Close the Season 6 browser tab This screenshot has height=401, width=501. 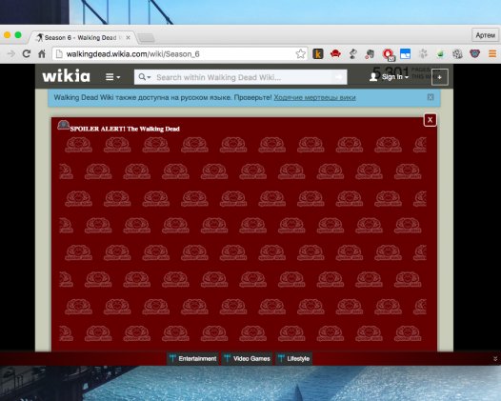128,38
